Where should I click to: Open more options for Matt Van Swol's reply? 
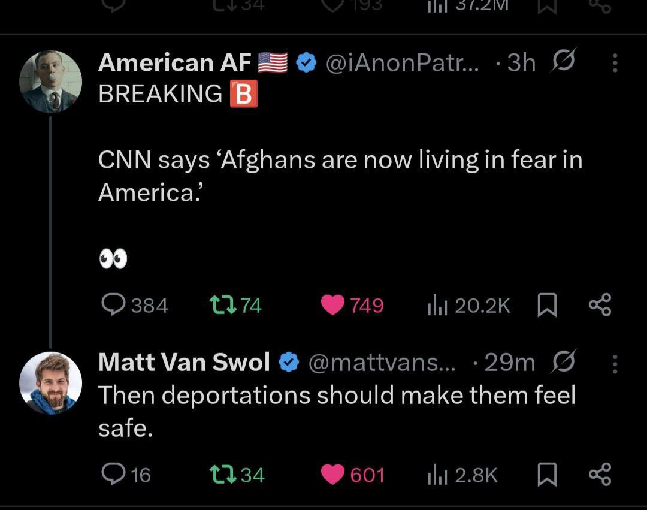(x=615, y=363)
